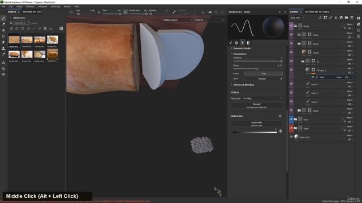The height and width of the screenshot is (203, 362).
Task: Select first bread texture thumbnail in Assets
Action: [14, 41]
